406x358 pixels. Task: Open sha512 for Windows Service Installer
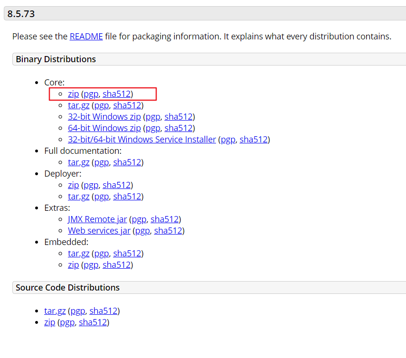click(x=253, y=140)
